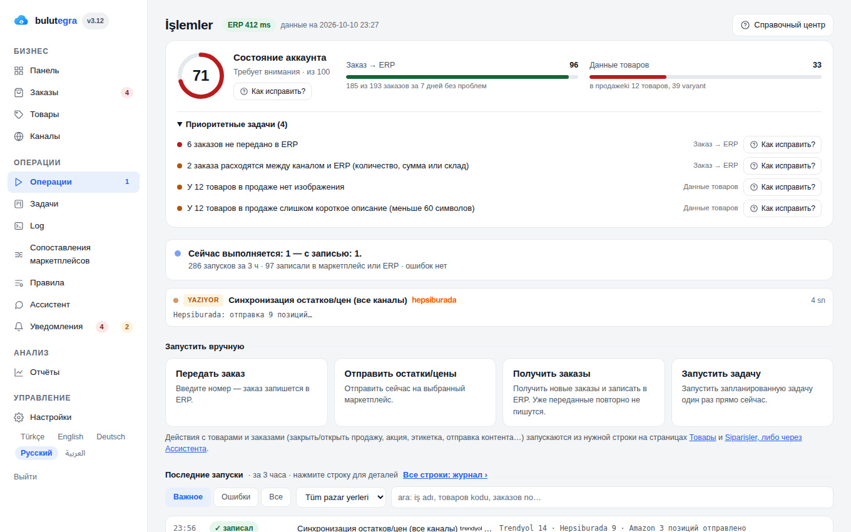Click the Правила sidebar icon
Viewport: 851px width, 532px height.
coord(19,283)
